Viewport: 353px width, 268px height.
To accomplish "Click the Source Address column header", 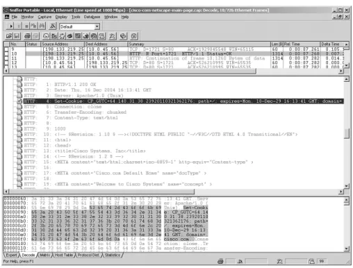I will pyautogui.click(x=63, y=44).
